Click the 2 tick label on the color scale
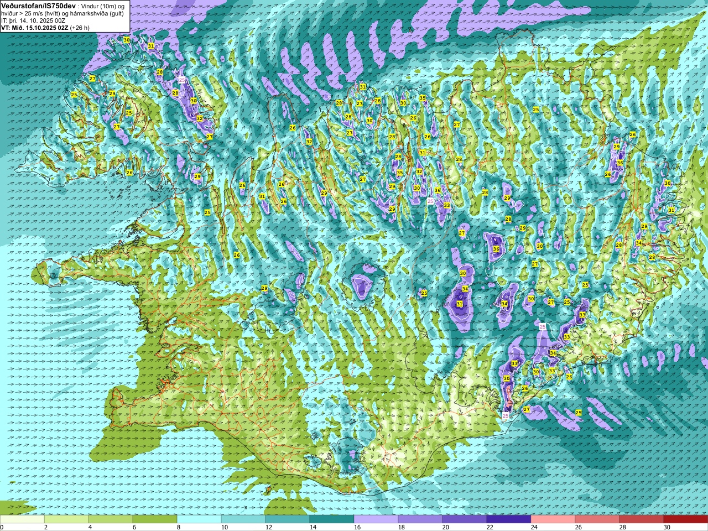This screenshot has height=531, width=708. [x=46, y=527]
